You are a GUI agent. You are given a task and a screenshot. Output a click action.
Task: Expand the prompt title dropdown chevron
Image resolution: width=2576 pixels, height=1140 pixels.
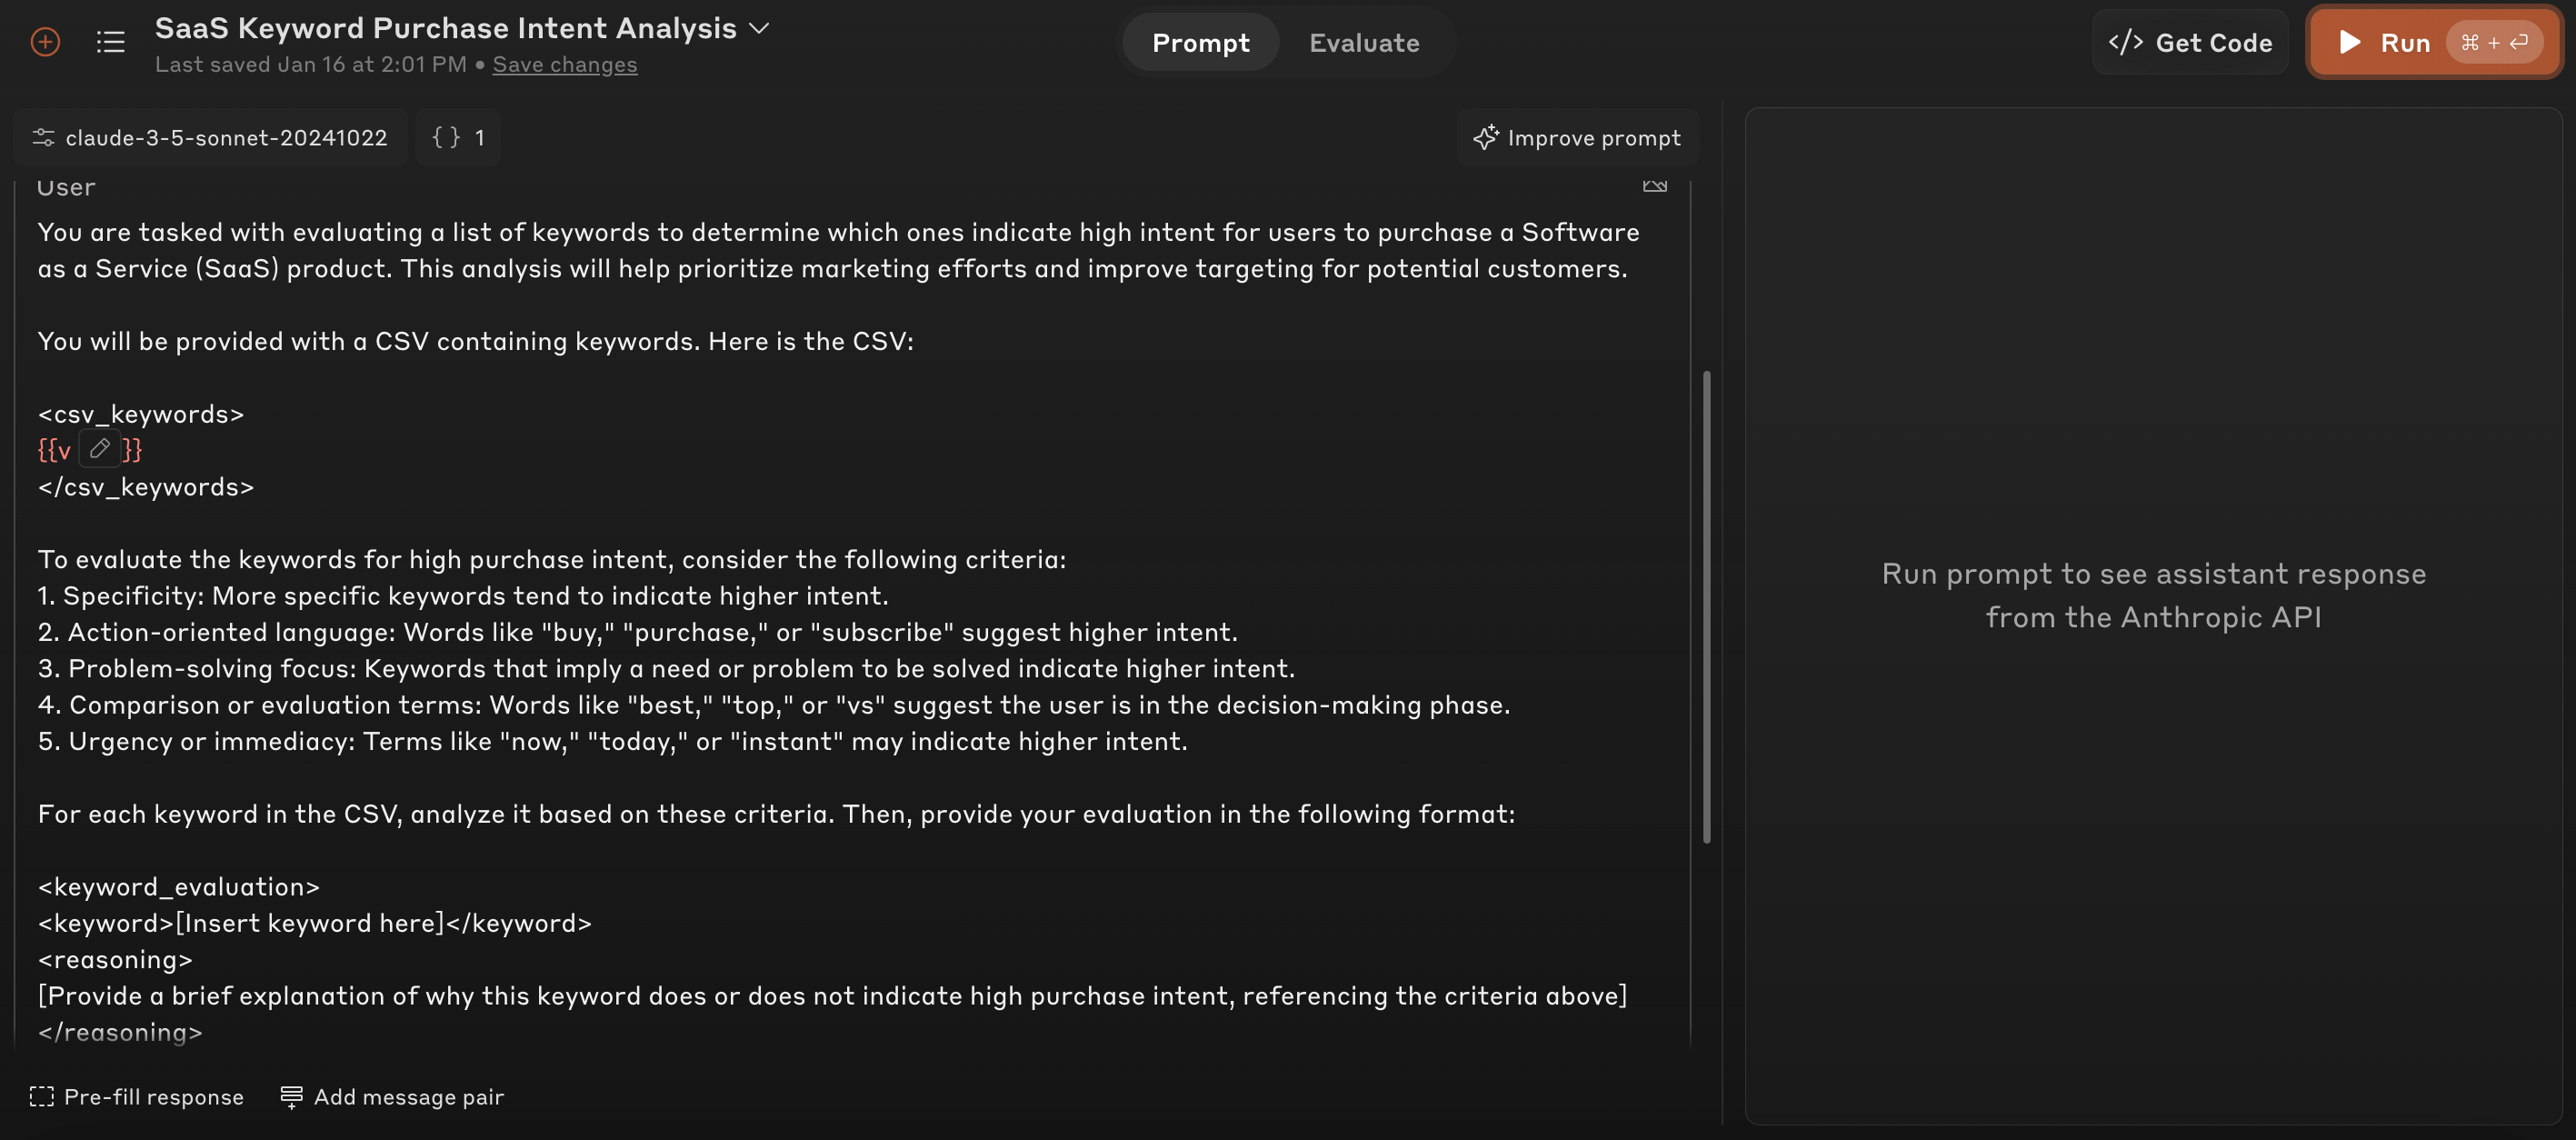click(x=759, y=29)
